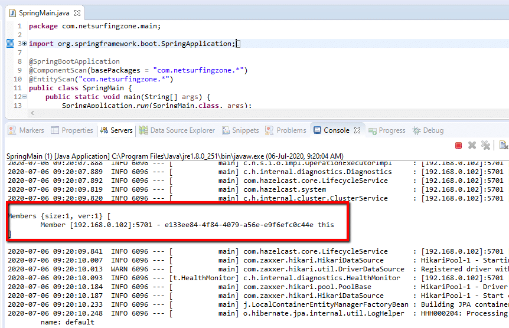The height and width of the screenshot is (328, 509).
Task: Show the Snippets view
Action: click(240, 130)
